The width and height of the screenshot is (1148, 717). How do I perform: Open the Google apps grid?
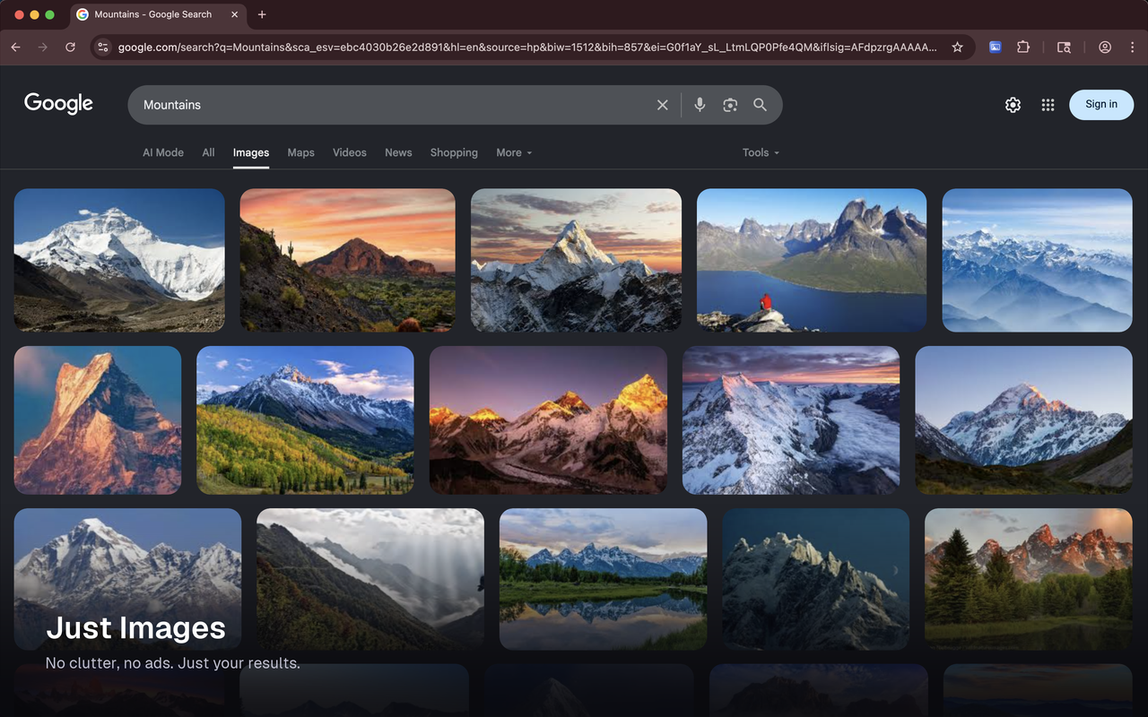click(x=1048, y=105)
